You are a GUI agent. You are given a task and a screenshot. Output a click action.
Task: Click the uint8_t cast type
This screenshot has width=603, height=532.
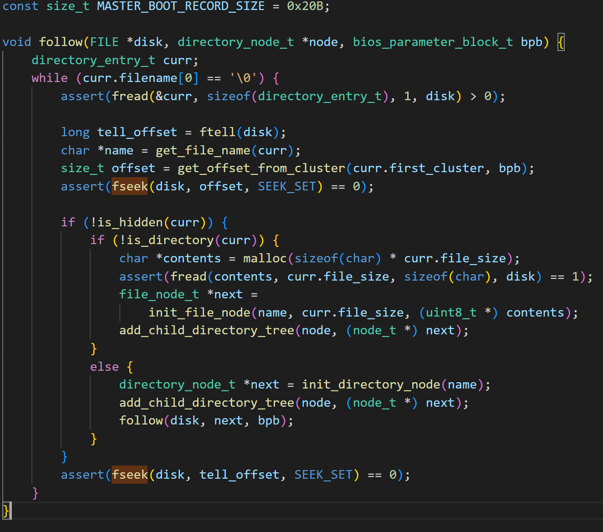[x=451, y=313]
